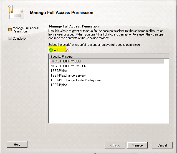Click the green plus Add icon
The height and width of the screenshot is (154, 177).
pyautogui.click(x=51, y=50)
